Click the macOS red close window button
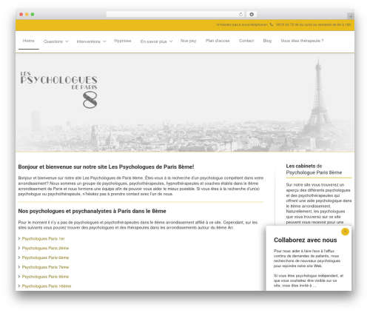This screenshot has height=313, width=370. coord(21,14)
